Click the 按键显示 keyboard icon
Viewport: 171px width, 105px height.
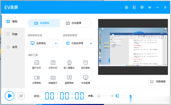(53, 78)
